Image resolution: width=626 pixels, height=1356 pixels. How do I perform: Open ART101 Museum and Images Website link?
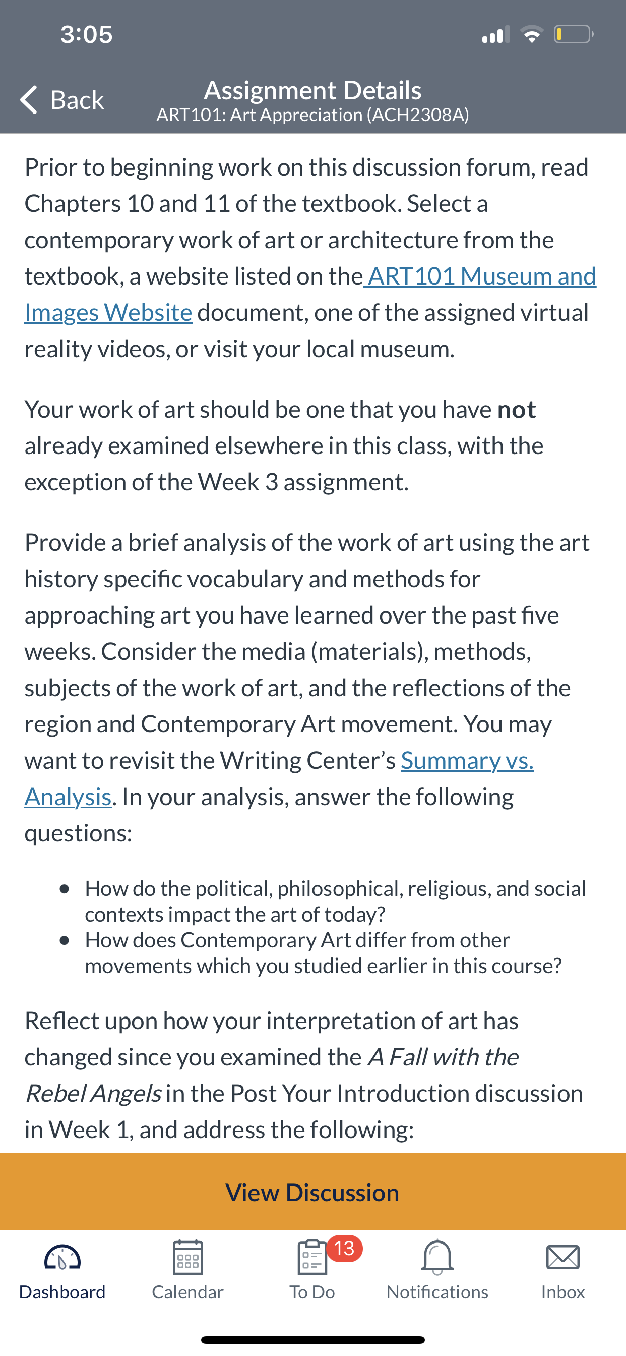click(x=310, y=294)
